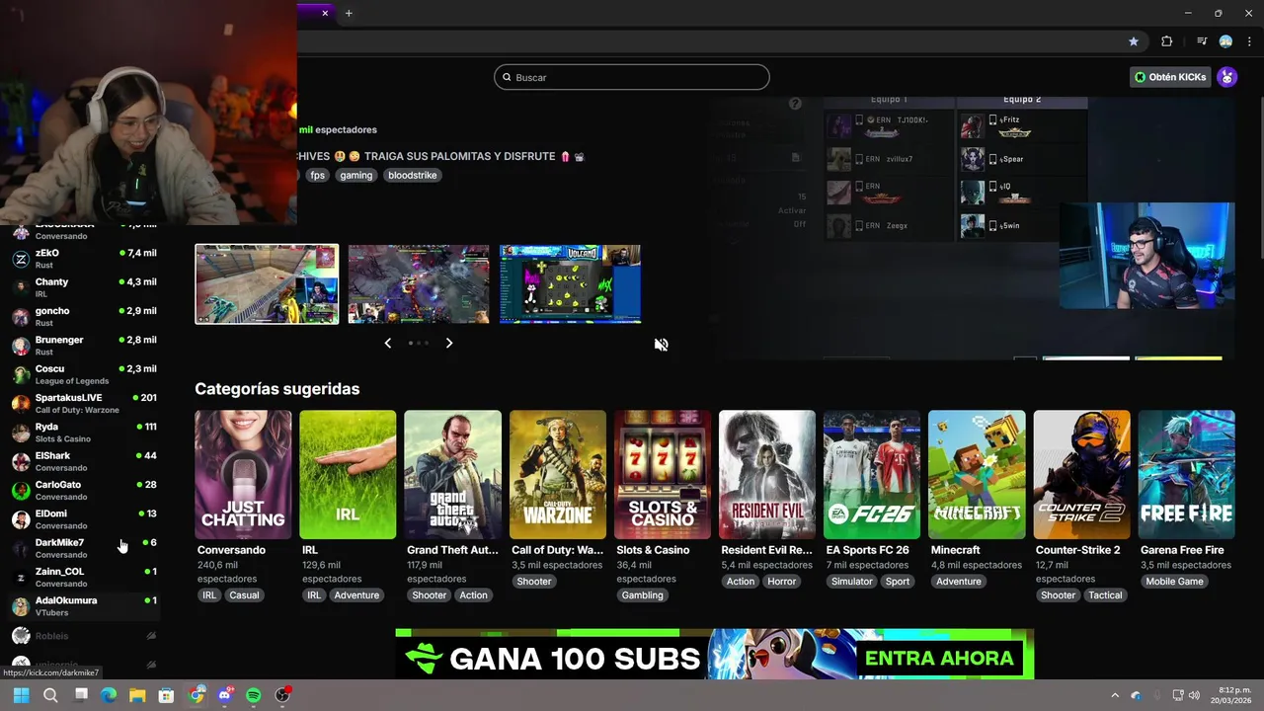Open a new browser tab
Screen dimensions: 1264x711
coord(349,13)
